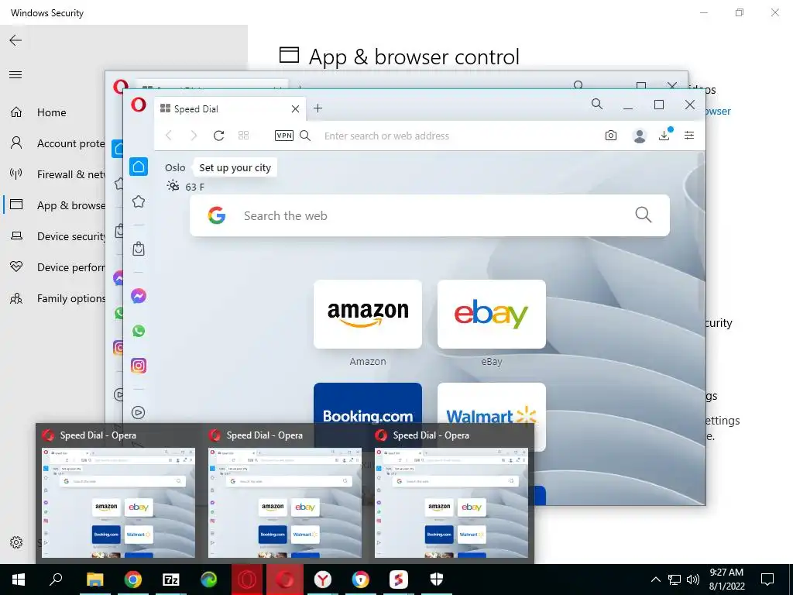The image size is (793, 595).
Task: Open Instagram in Opera sidebar
Action: pyautogui.click(x=138, y=366)
